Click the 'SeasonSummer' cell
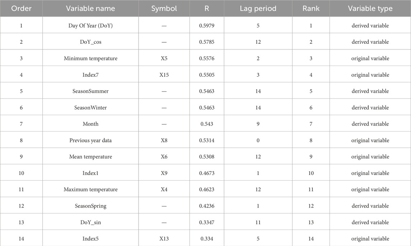Screen dimensions: 411x246 (x=90, y=91)
